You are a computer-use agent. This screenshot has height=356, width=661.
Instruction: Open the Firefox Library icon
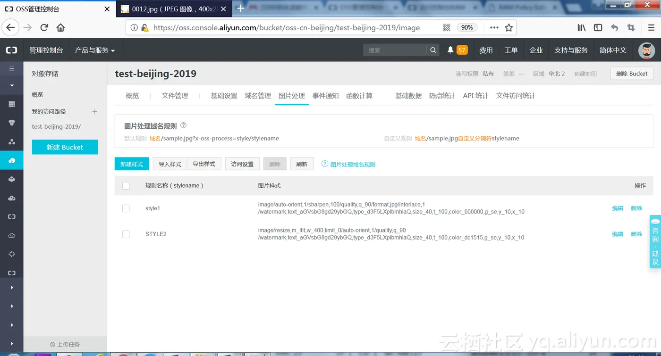pyautogui.click(x=582, y=28)
